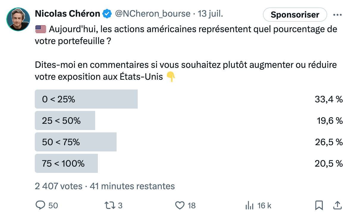Choose the 75 < 100% poll bar

[x=189, y=163]
